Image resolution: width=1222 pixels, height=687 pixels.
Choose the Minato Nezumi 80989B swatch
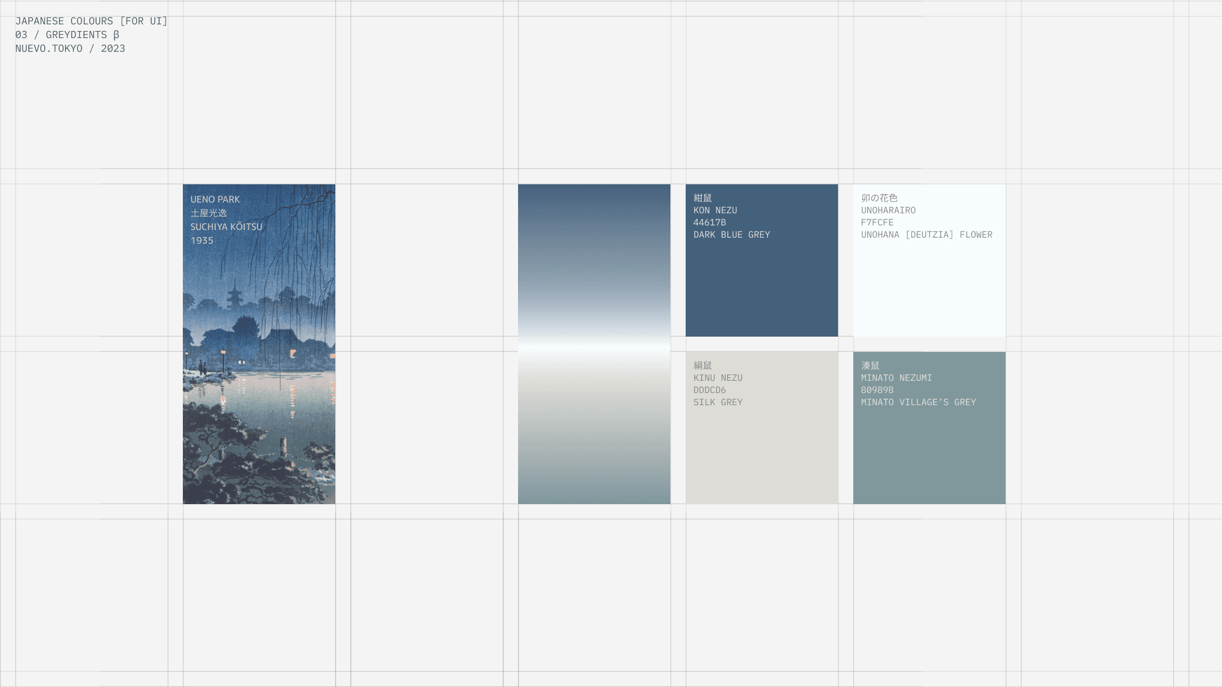pyautogui.click(x=929, y=428)
